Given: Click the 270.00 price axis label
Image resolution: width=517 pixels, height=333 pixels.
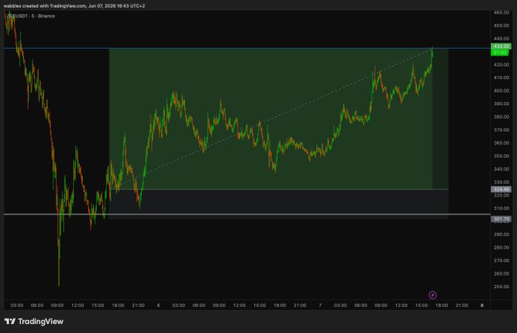Looking at the screenshot, I should (x=501, y=261).
